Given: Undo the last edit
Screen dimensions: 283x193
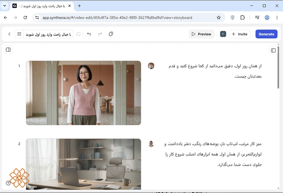Looking at the screenshot, I should pyautogui.click(x=89, y=34).
